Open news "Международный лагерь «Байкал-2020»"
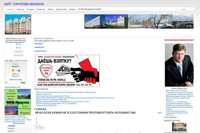 (x=180, y=98)
